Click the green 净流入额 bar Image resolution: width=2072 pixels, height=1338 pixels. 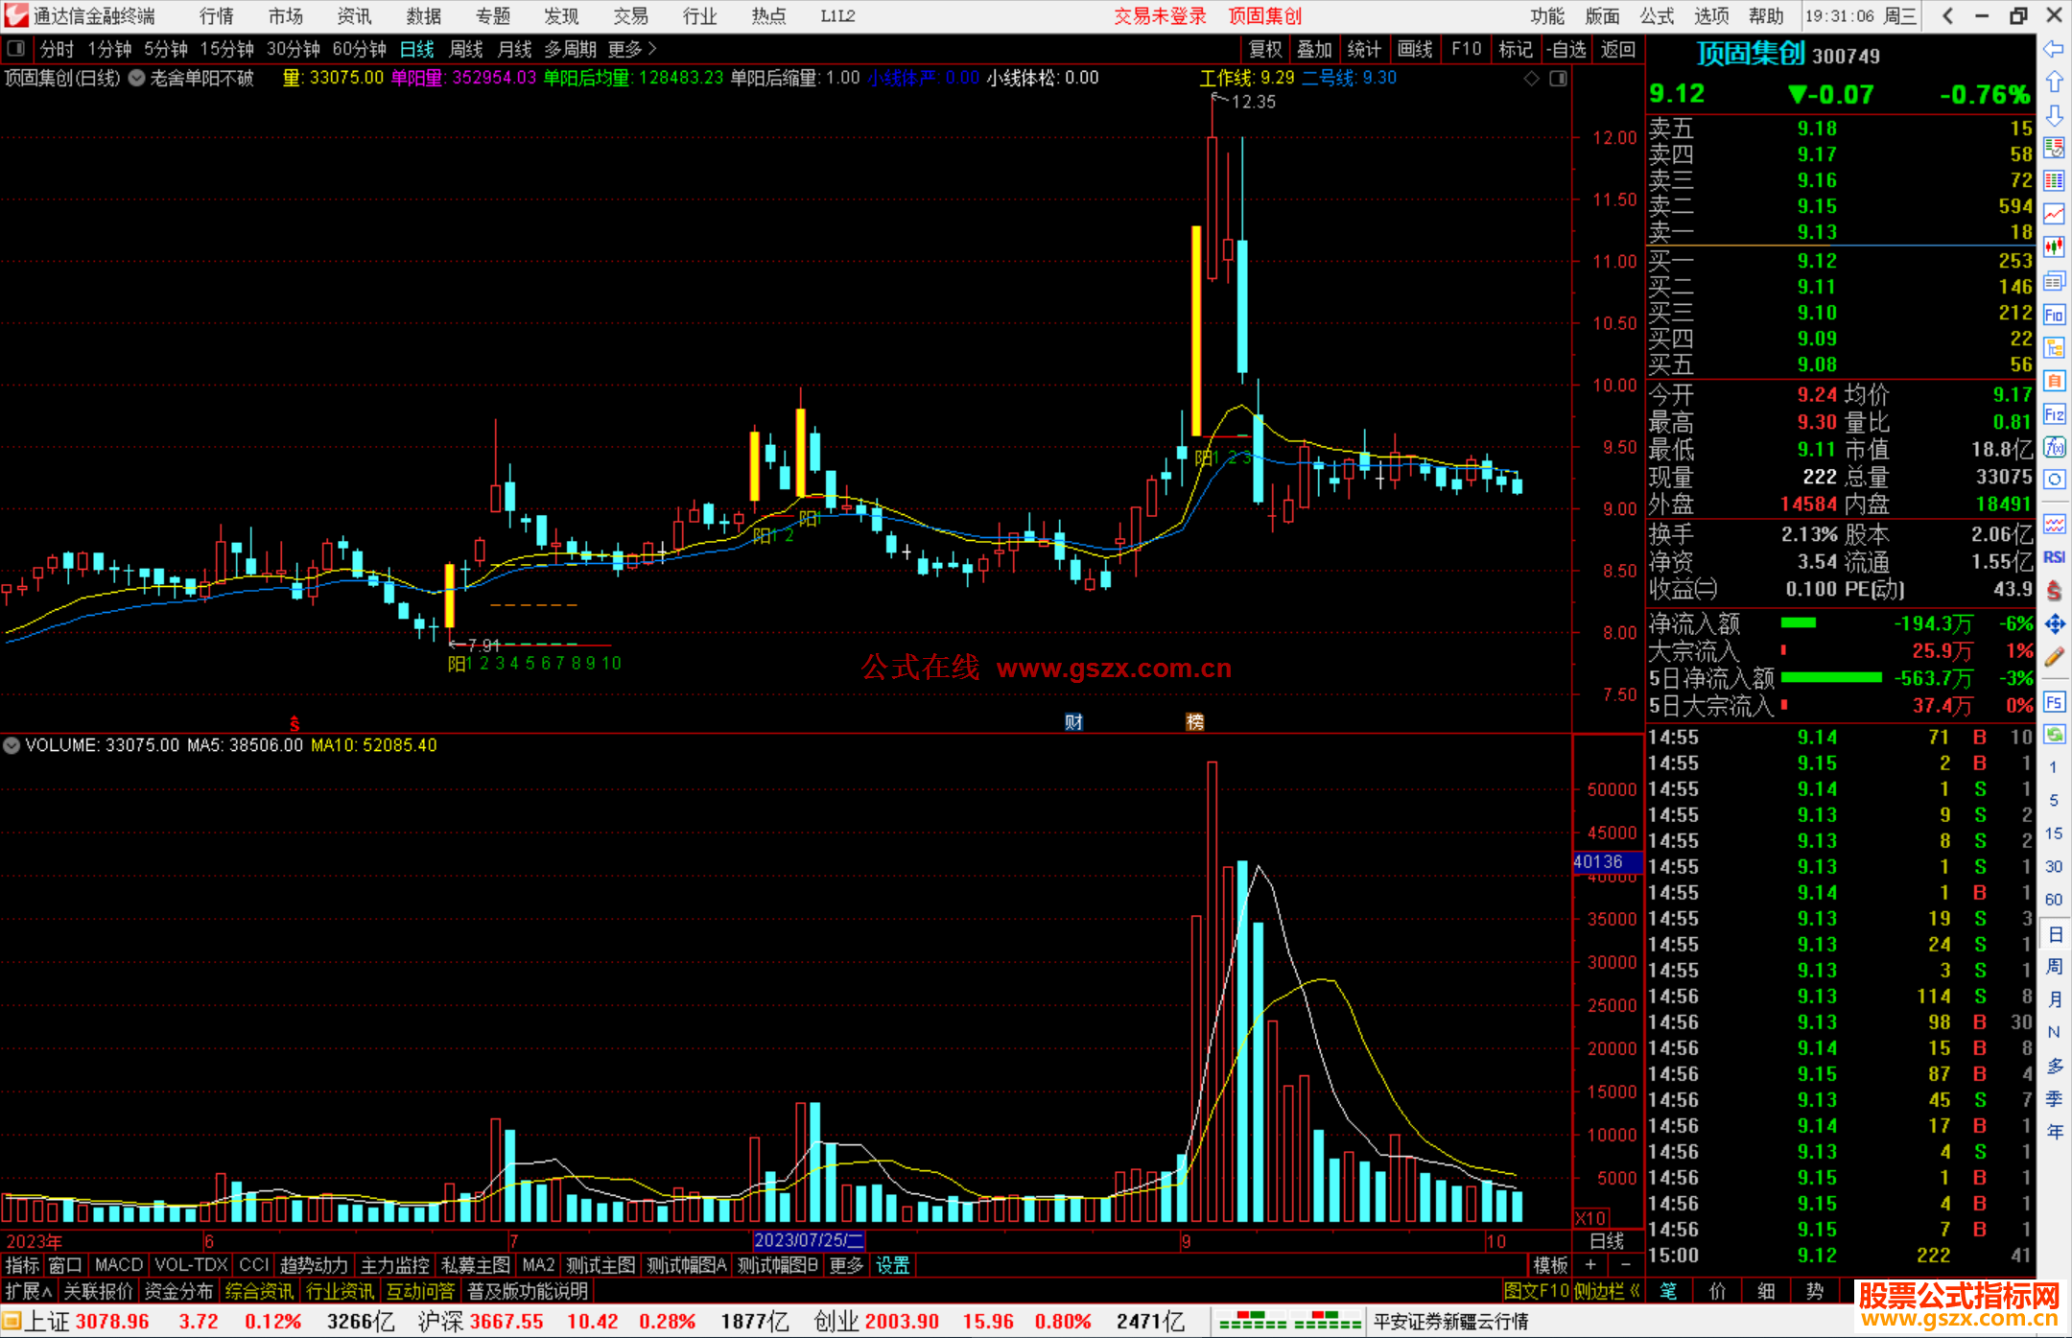(x=1798, y=623)
